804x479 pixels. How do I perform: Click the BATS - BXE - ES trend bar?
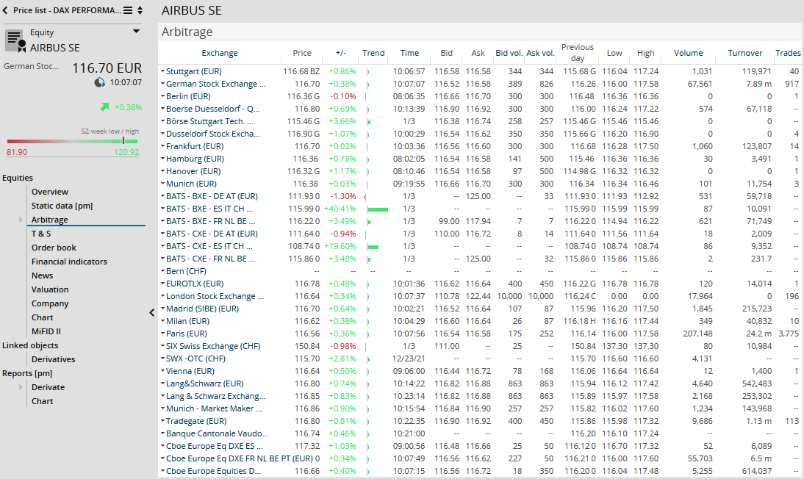378,209
